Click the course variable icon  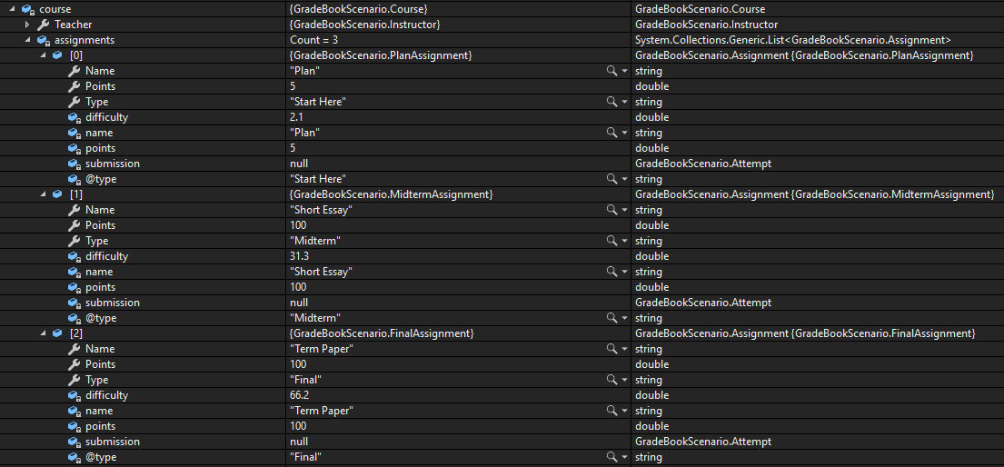tap(27, 10)
